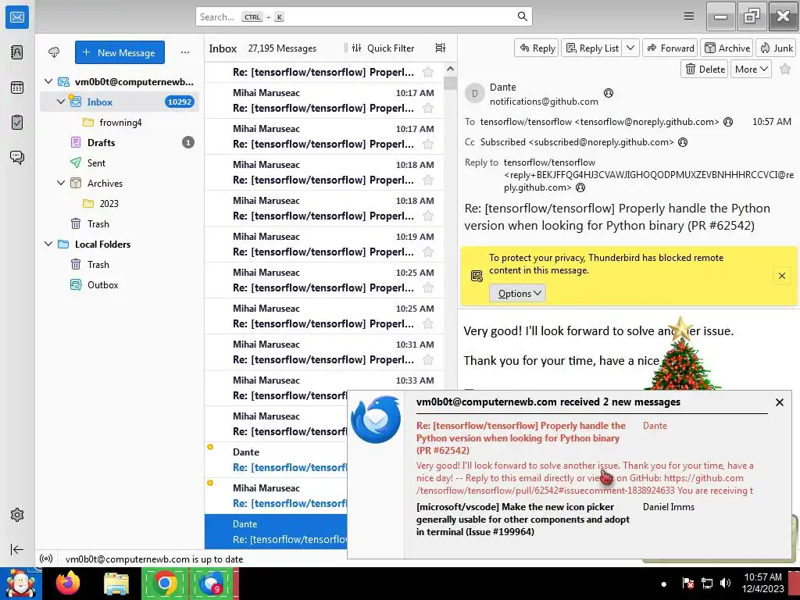Delete the open message

[705, 69]
